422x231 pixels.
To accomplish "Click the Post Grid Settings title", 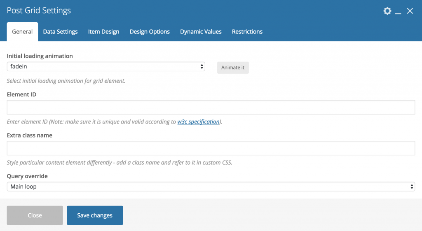I will point(39,10).
